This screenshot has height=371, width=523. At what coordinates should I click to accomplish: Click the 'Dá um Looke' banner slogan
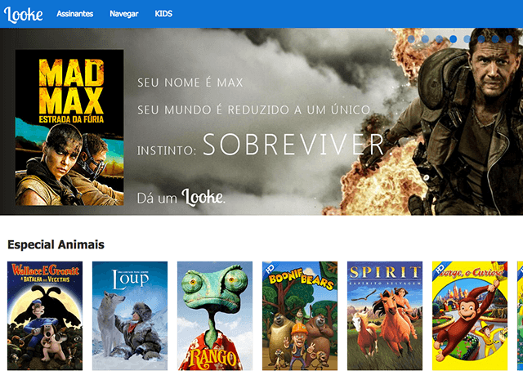click(x=181, y=197)
